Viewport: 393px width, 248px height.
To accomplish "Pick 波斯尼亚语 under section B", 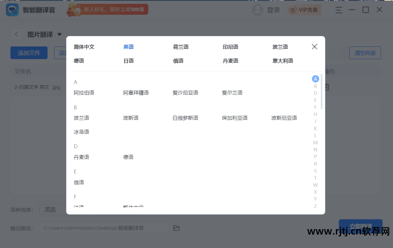I will [x=284, y=118].
